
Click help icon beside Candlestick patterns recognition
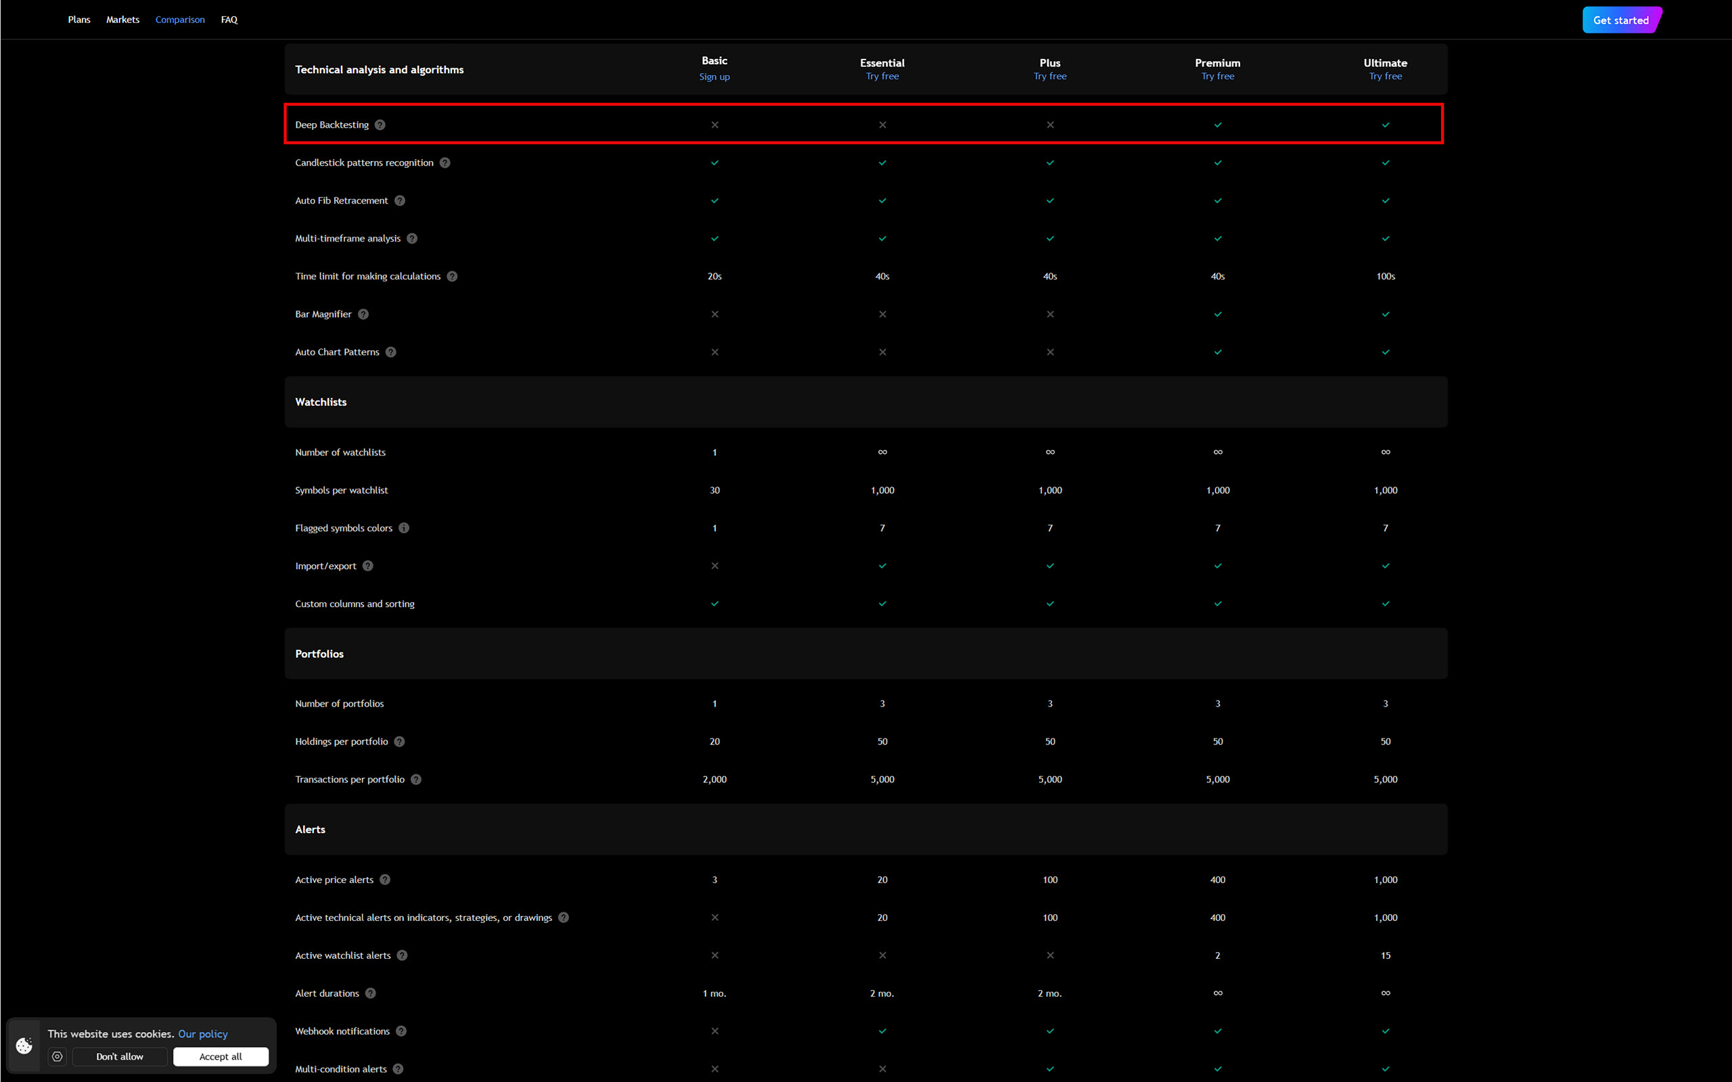[x=445, y=162]
